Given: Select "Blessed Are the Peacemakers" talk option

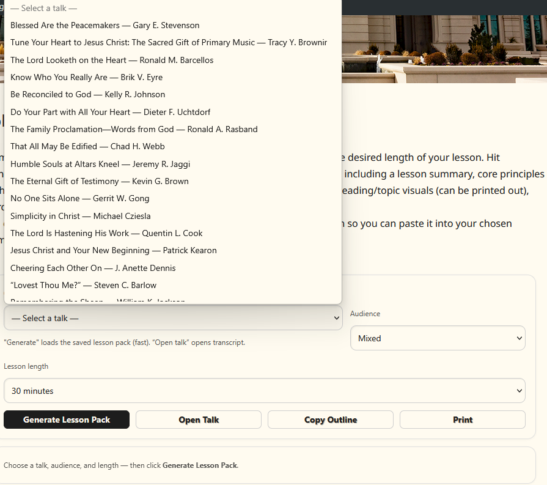Looking at the screenshot, I should (x=105, y=25).
